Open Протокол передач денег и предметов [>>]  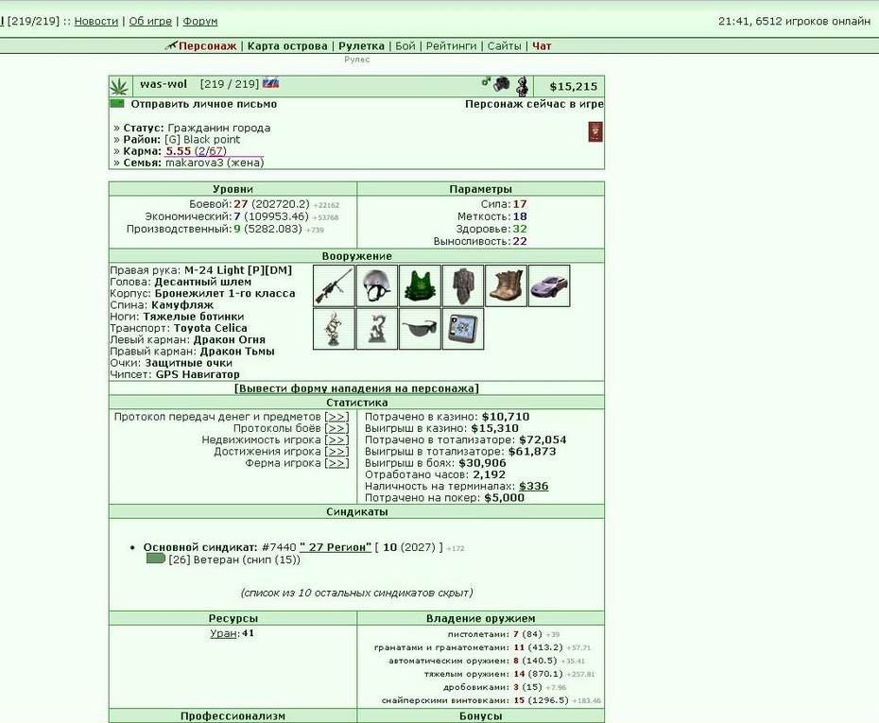pos(336,417)
